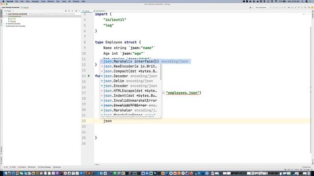Open the Problems tool window
The image size is (314, 176).
point(22,167)
